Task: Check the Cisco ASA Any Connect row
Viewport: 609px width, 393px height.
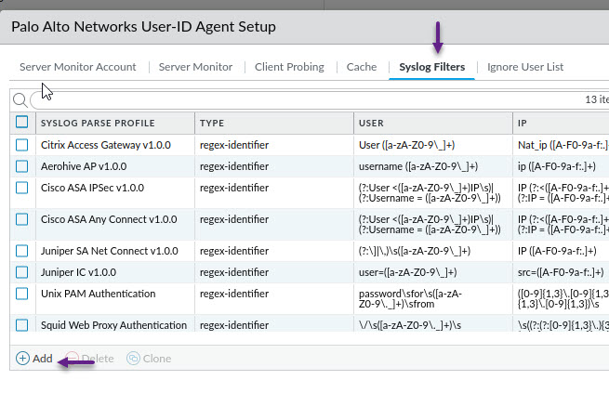Action: tap(22, 219)
